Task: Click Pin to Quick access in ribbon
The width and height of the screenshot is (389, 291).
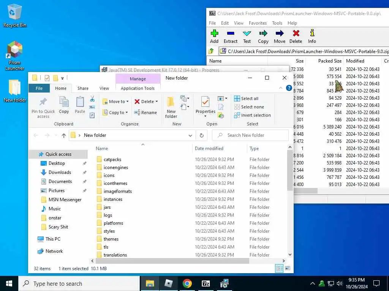Action: pyautogui.click(x=43, y=108)
